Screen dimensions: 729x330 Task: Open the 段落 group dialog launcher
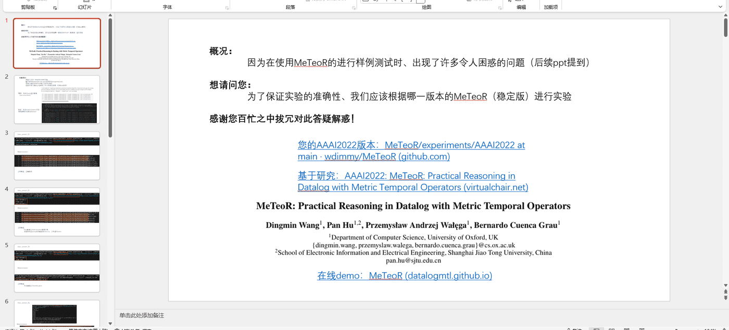point(353,8)
